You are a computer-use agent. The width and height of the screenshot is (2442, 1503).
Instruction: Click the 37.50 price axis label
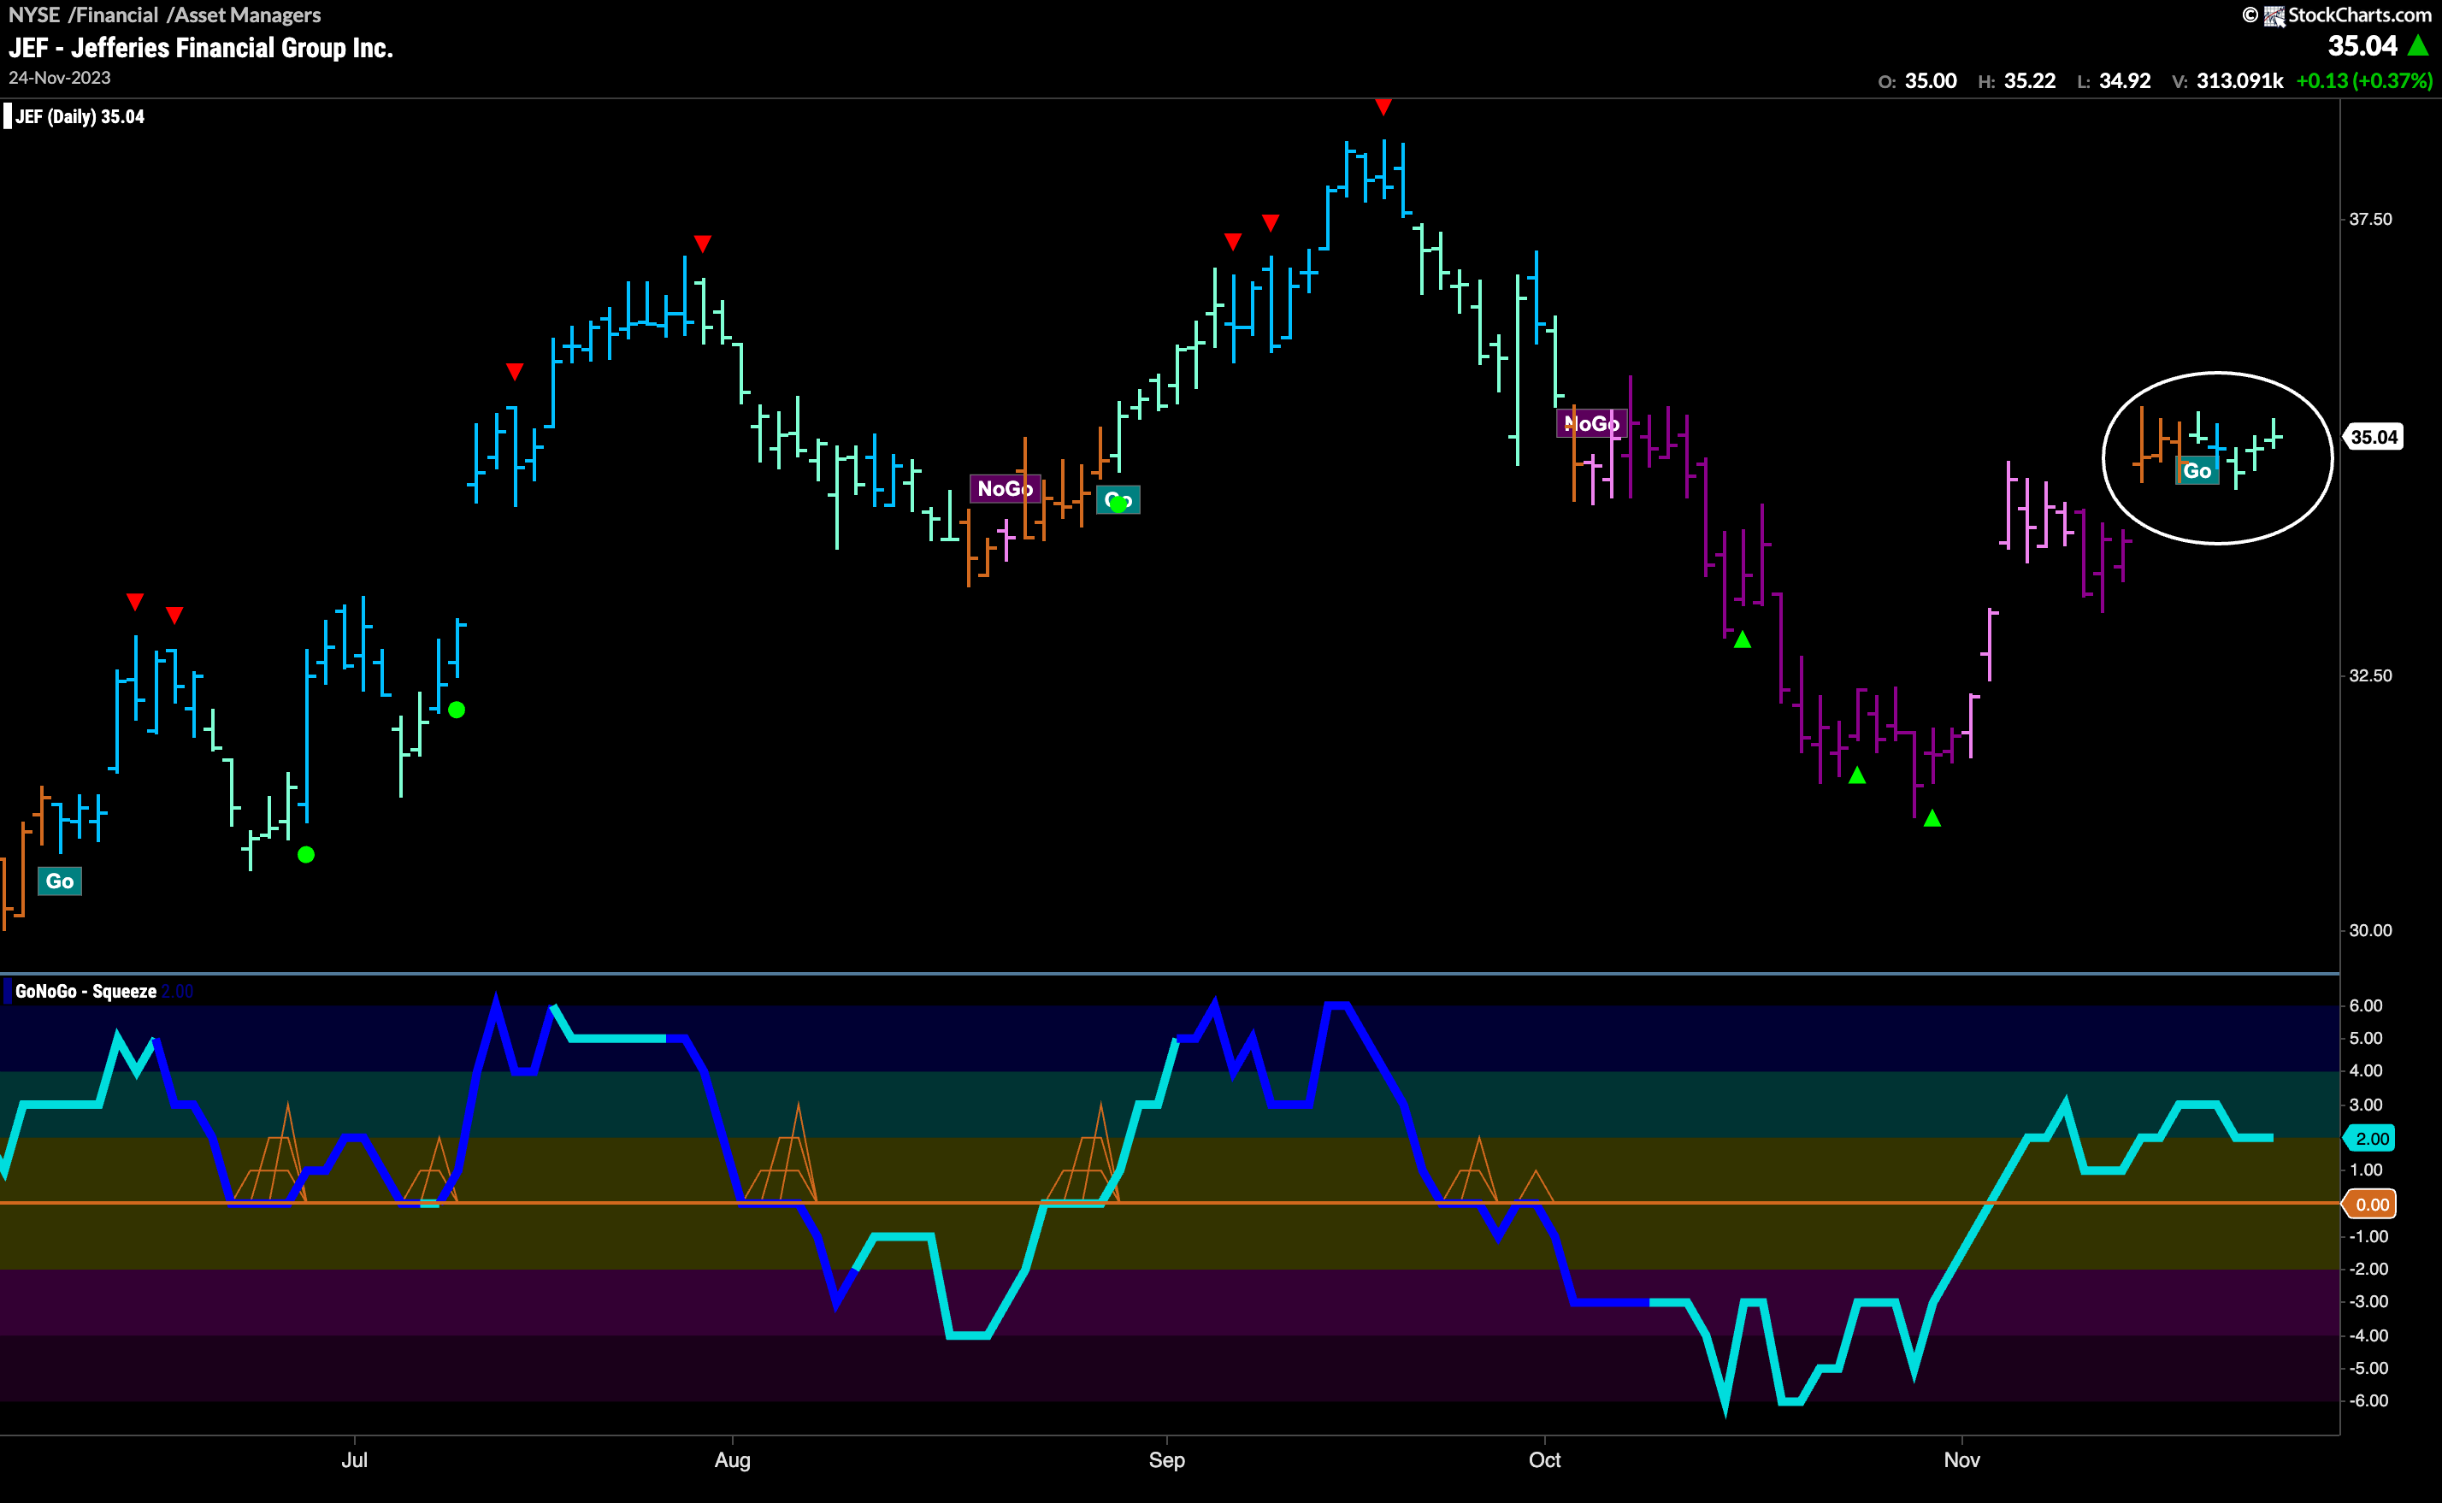2370,220
